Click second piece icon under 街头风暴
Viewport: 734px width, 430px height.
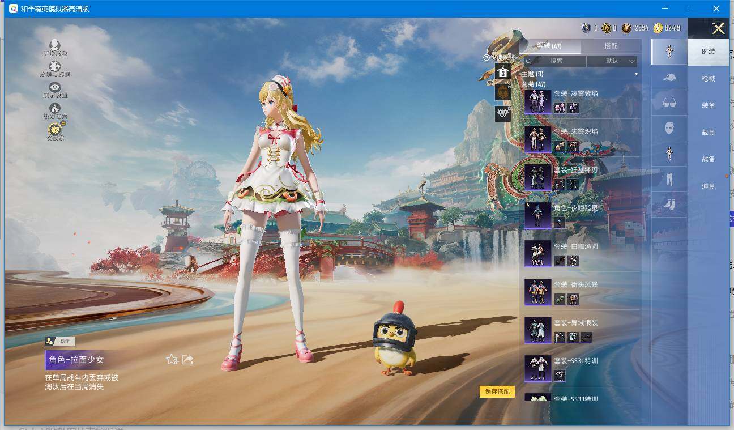[573, 299]
